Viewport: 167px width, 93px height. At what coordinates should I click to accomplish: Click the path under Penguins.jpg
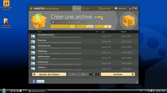(x=59, y=64)
